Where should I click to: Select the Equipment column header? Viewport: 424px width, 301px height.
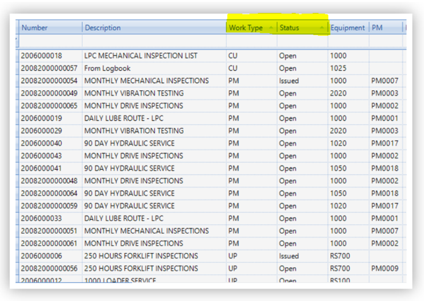point(347,28)
